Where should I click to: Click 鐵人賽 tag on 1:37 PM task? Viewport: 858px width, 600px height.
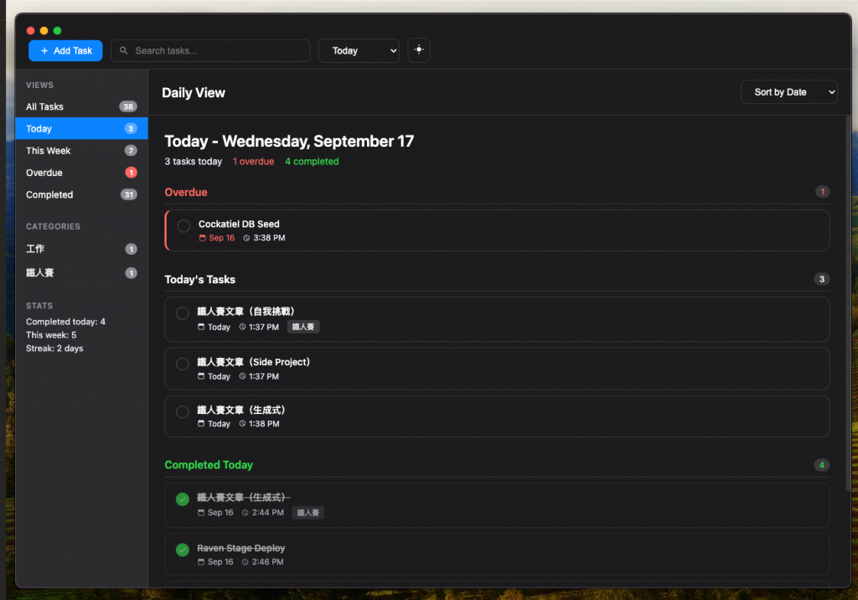pyautogui.click(x=303, y=327)
